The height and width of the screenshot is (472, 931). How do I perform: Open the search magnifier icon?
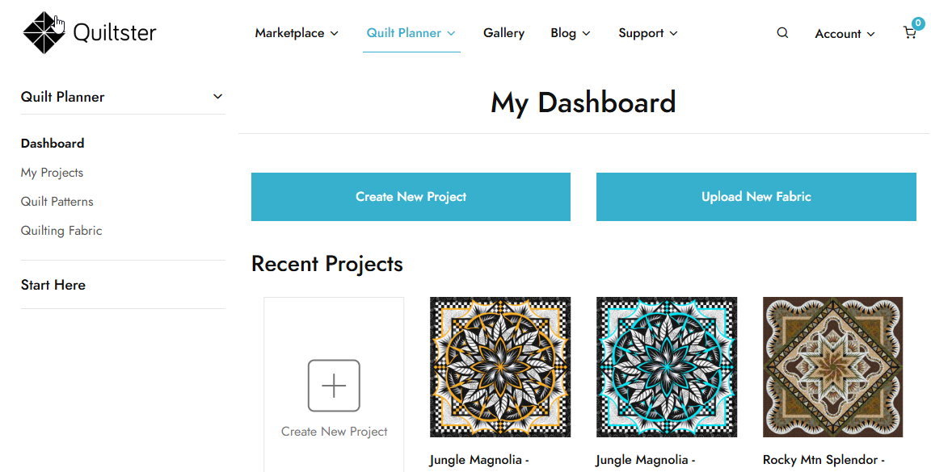click(782, 33)
